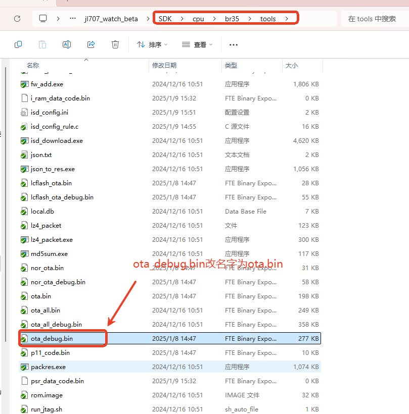This screenshot has width=409, height=414.
Task: Select the lcflash_ota.bin file name
Action: click(51, 183)
